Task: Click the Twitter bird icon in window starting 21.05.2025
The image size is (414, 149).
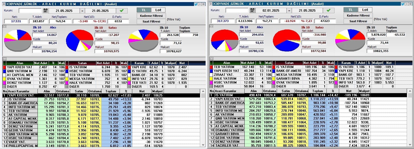Action: pyautogui.click(x=196, y=4)
